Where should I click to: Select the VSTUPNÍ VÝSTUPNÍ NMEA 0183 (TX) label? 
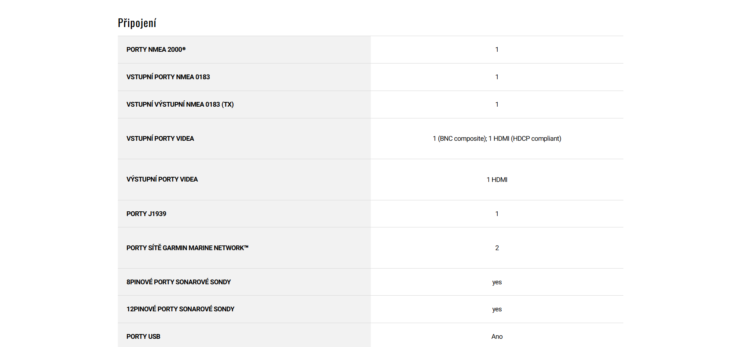(x=180, y=105)
